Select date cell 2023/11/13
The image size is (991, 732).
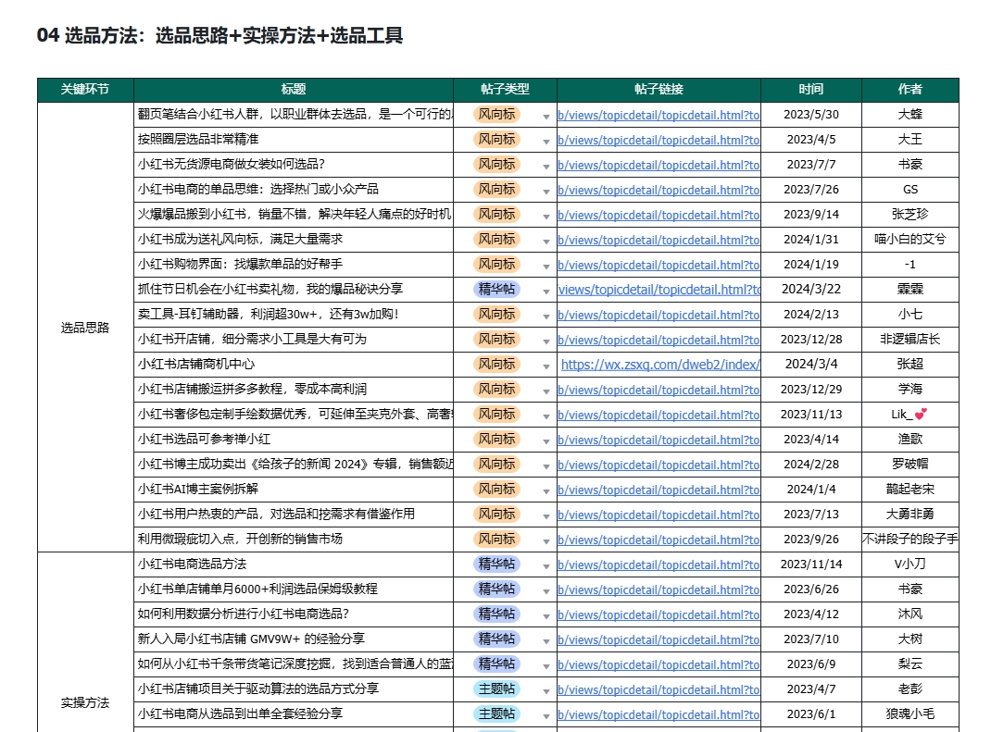(x=811, y=415)
